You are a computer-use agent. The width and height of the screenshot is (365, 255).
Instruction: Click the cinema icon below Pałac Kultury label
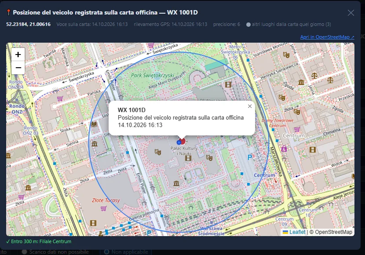[188, 158]
